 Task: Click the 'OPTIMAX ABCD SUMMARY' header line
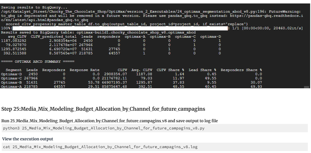tap(38, 62)
